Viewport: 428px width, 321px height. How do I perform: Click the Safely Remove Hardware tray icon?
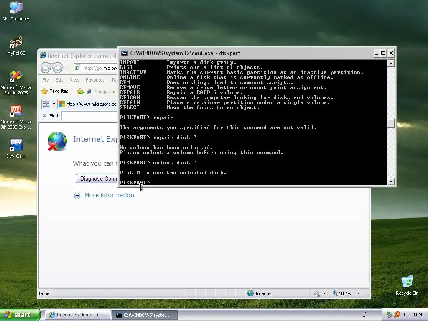389,315
